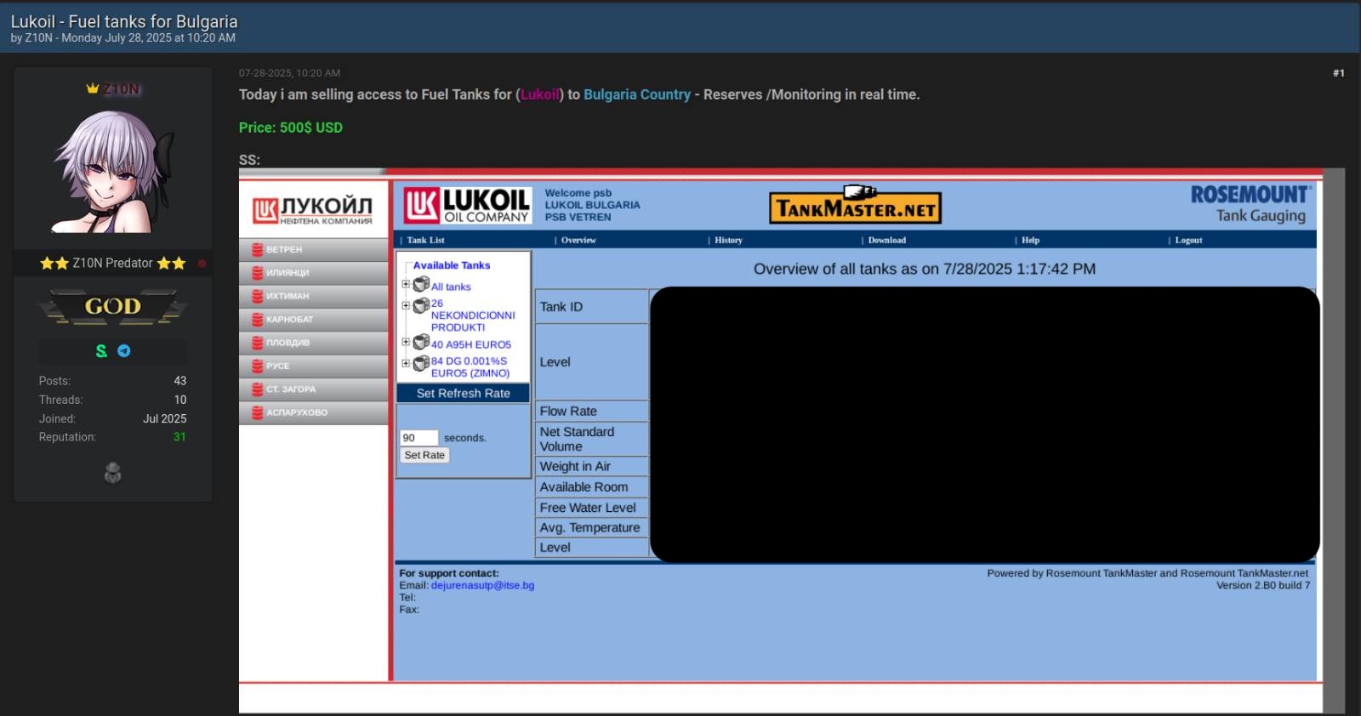This screenshot has height=716, width=1361.
Task: Click the Available Tanks heading
Action: (x=452, y=265)
